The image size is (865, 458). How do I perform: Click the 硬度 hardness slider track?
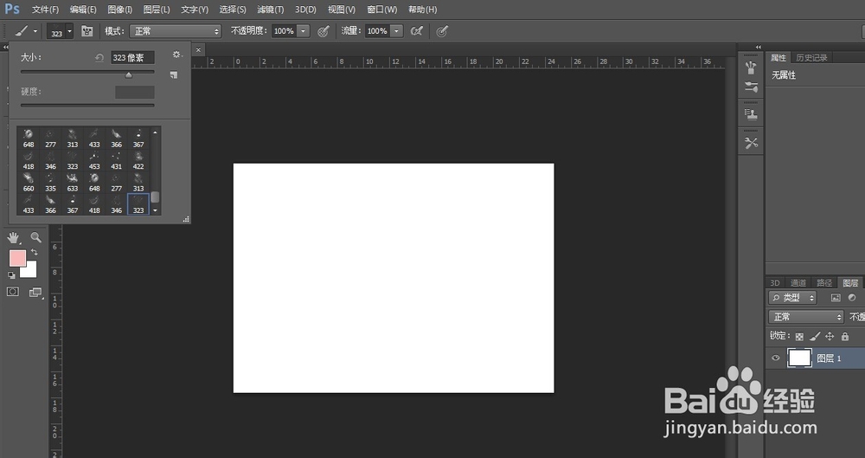point(87,105)
